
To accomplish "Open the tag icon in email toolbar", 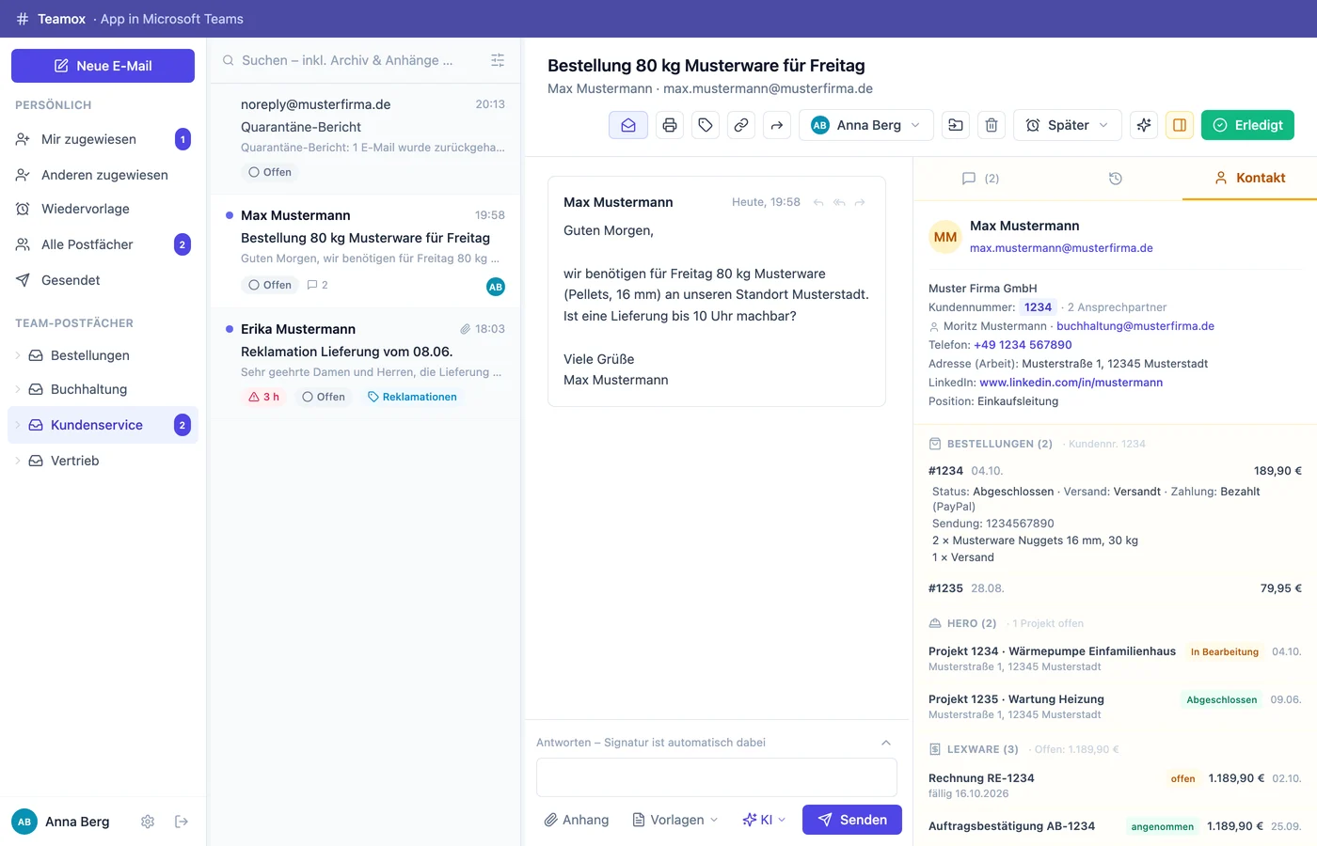I will pyautogui.click(x=706, y=125).
